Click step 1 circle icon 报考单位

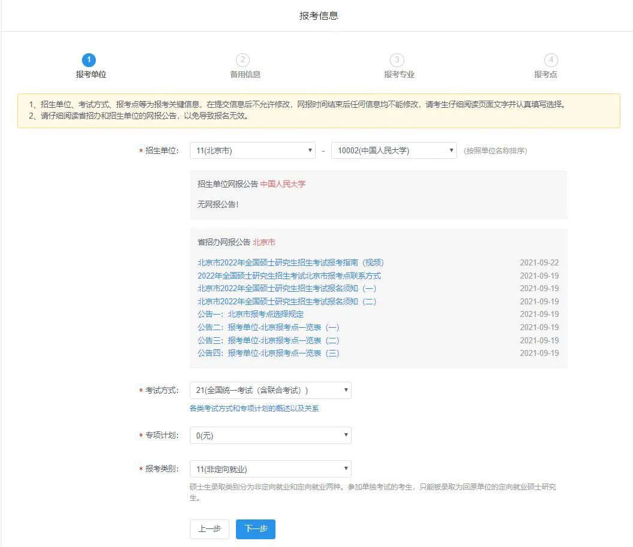[x=89, y=60]
